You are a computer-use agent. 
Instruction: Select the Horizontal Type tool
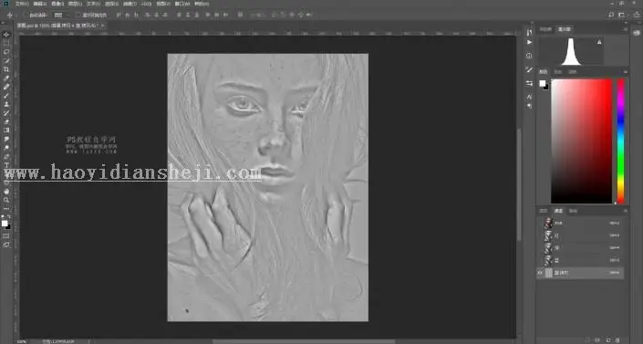pyautogui.click(x=6, y=165)
